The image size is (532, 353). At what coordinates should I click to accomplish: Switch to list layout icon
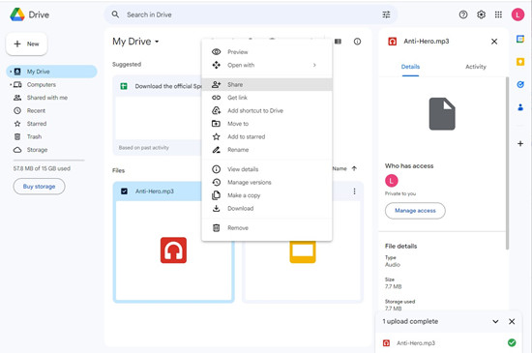tap(338, 42)
